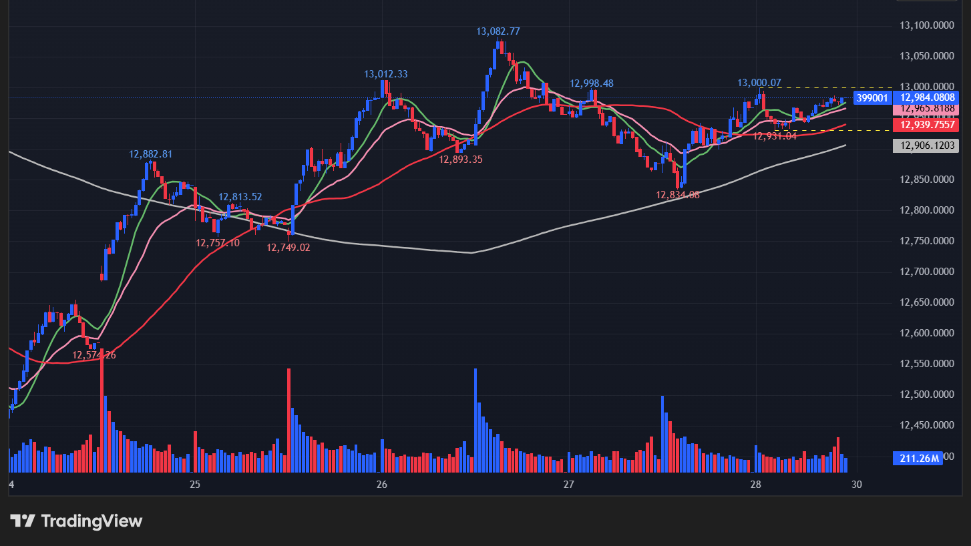Screen dimensions: 971x546
Task: Select the red 12,939.7557 indicator label
Action: (928, 125)
